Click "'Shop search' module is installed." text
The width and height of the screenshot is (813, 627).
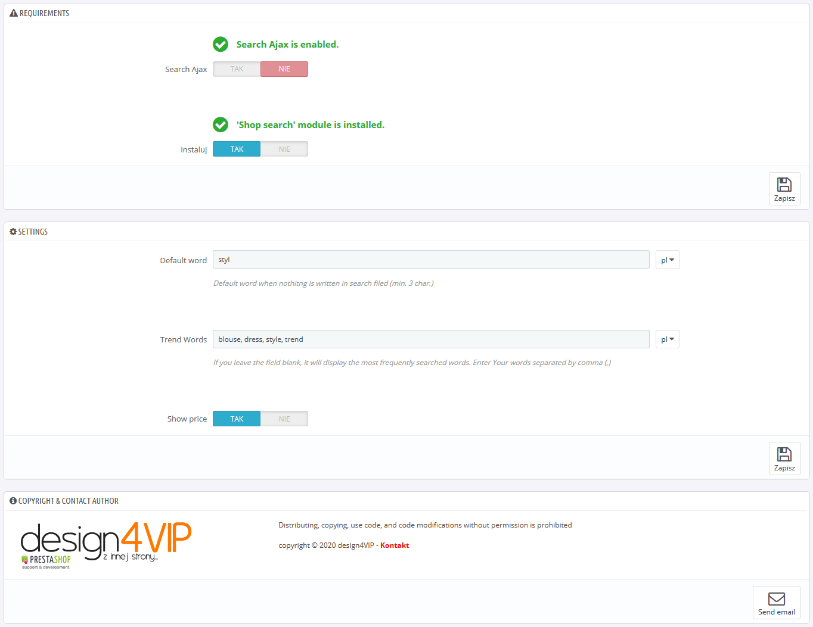coord(311,125)
